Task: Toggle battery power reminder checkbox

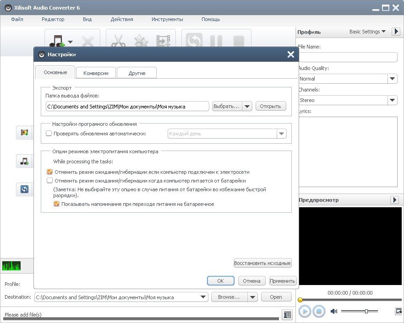Action: coord(57,204)
